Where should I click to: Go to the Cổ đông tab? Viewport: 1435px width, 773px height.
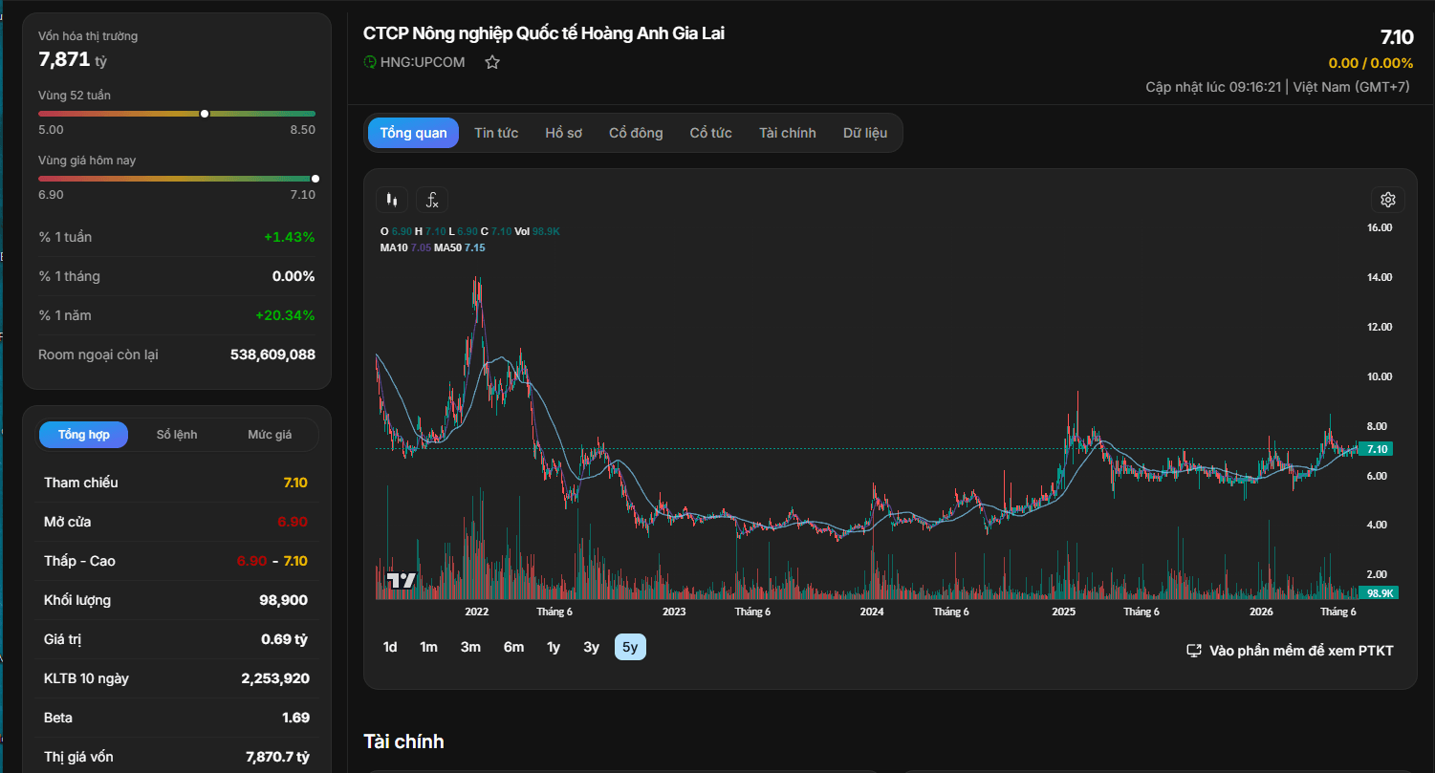point(636,133)
